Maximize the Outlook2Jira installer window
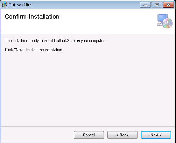 [x=157, y=5]
